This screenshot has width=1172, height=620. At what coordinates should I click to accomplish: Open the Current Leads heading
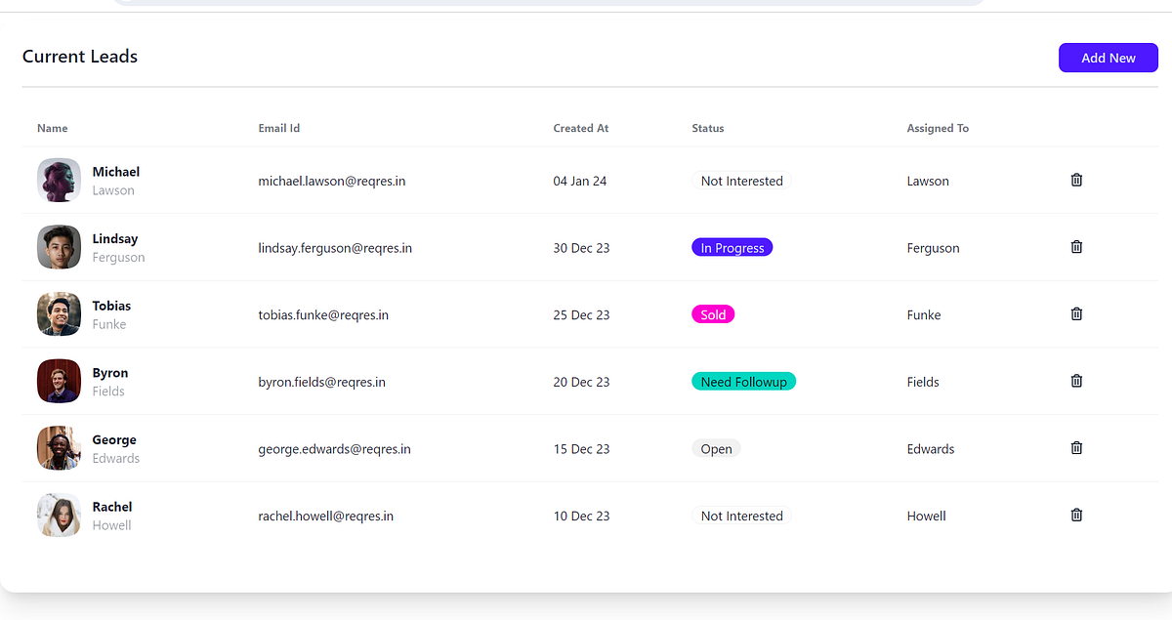coord(79,57)
